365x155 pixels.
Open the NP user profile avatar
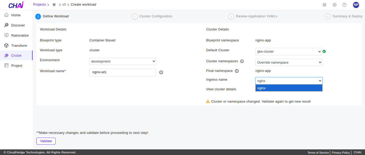coord(356,5)
